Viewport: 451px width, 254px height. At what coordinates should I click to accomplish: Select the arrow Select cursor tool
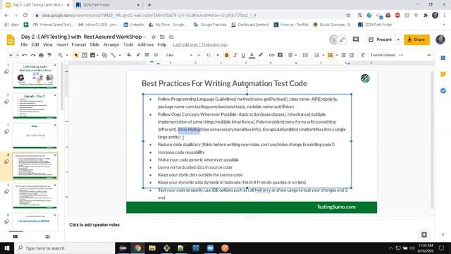[76, 55]
